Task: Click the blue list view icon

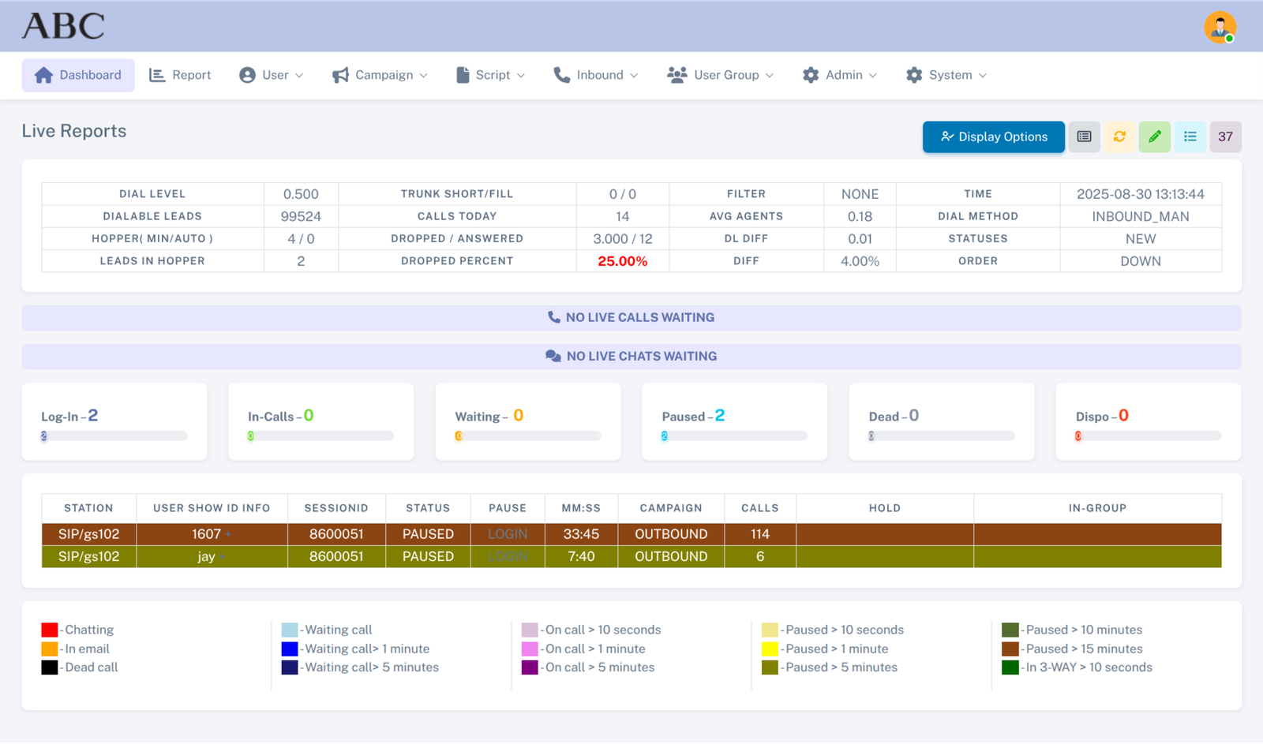Action: pyautogui.click(x=1190, y=136)
